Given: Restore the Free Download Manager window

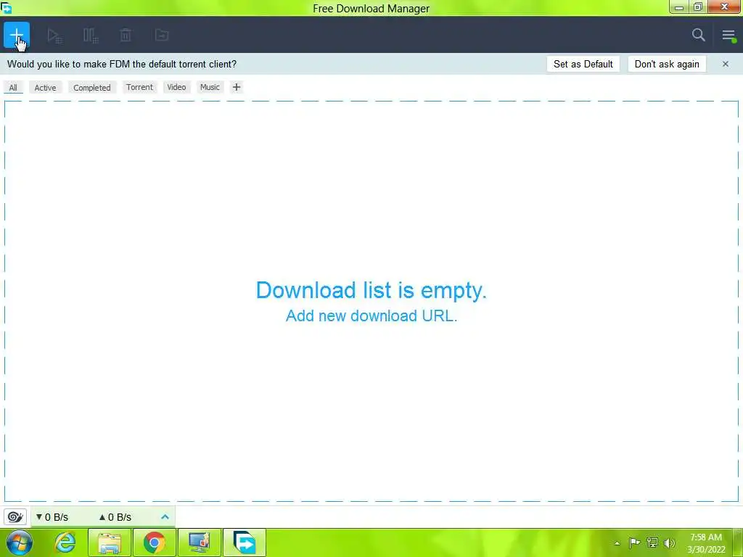Looking at the screenshot, I should tap(698, 7).
